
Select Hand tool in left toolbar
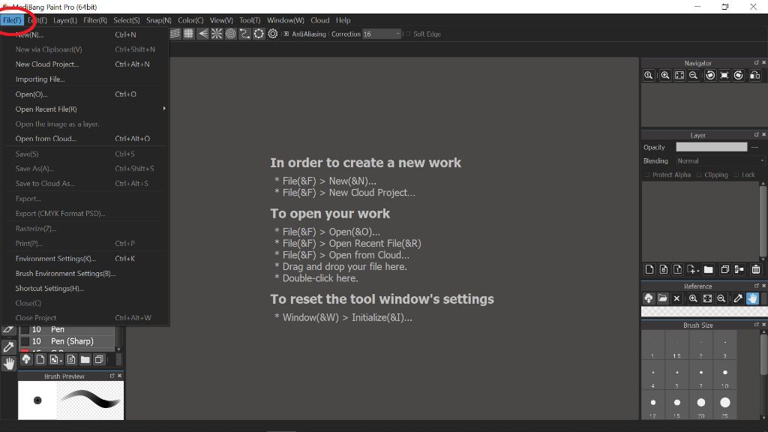pyautogui.click(x=9, y=364)
